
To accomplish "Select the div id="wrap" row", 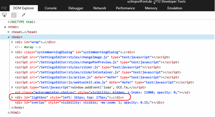I will click(35, 42).
